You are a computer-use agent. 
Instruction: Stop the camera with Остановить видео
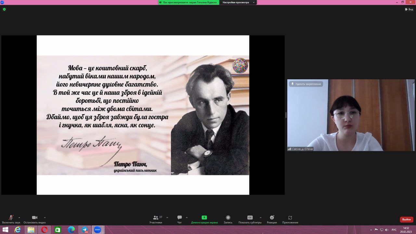pyautogui.click(x=34, y=218)
